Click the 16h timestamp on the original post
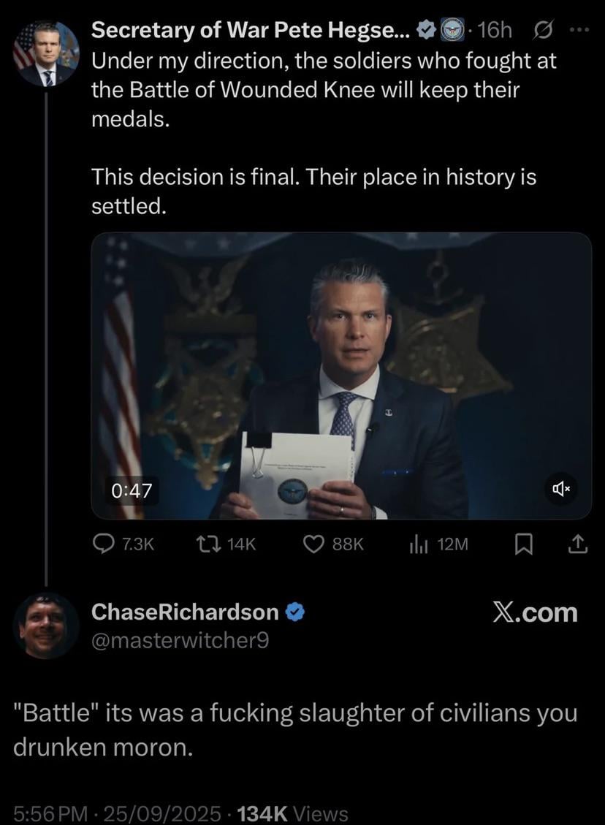Viewport: 605px width, 825px height. 495,31
